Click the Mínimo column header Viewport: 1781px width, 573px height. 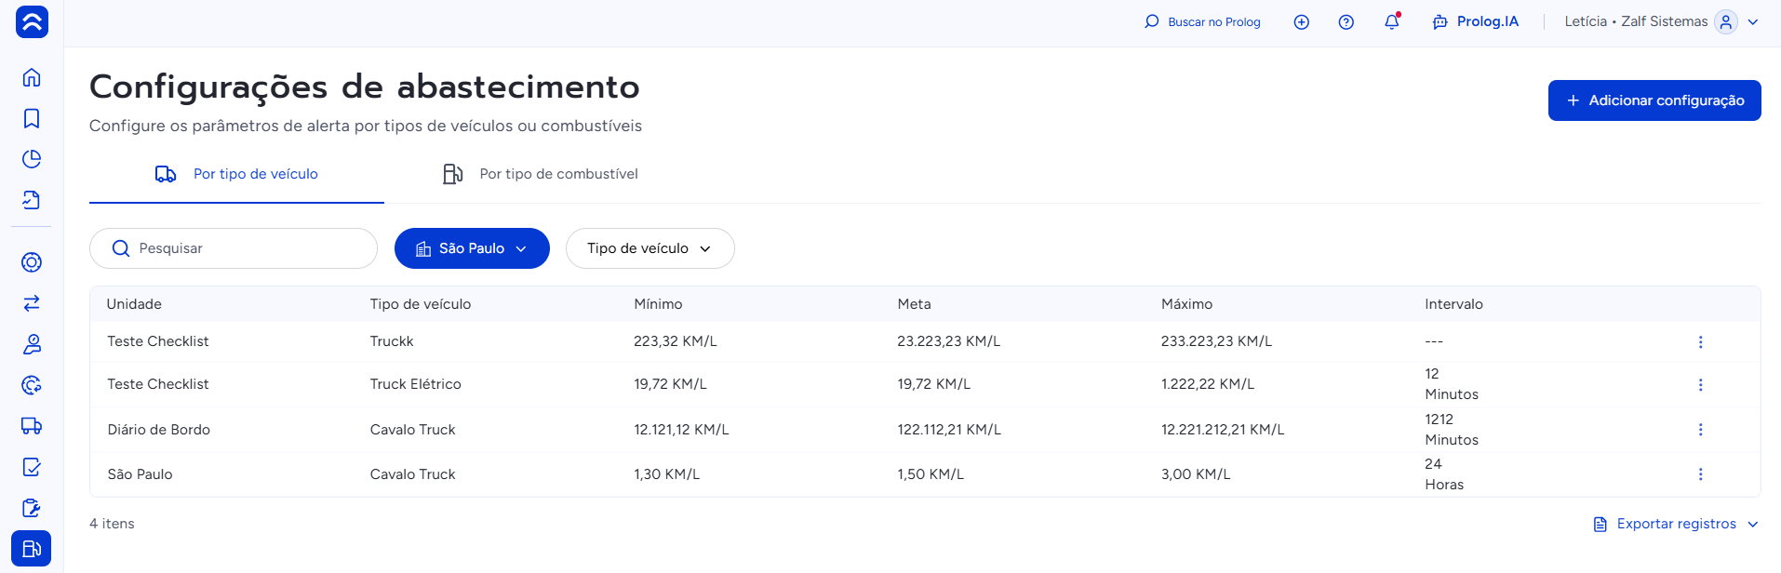coord(658,304)
